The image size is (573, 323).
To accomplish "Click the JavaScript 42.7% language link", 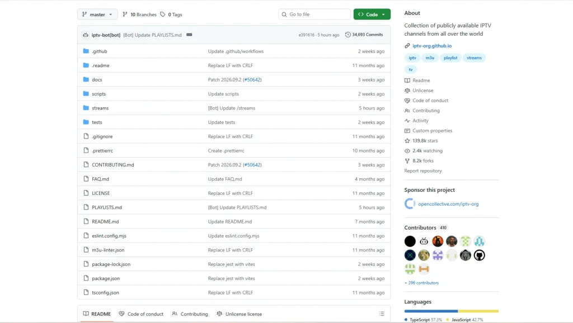I will click(x=464, y=320).
